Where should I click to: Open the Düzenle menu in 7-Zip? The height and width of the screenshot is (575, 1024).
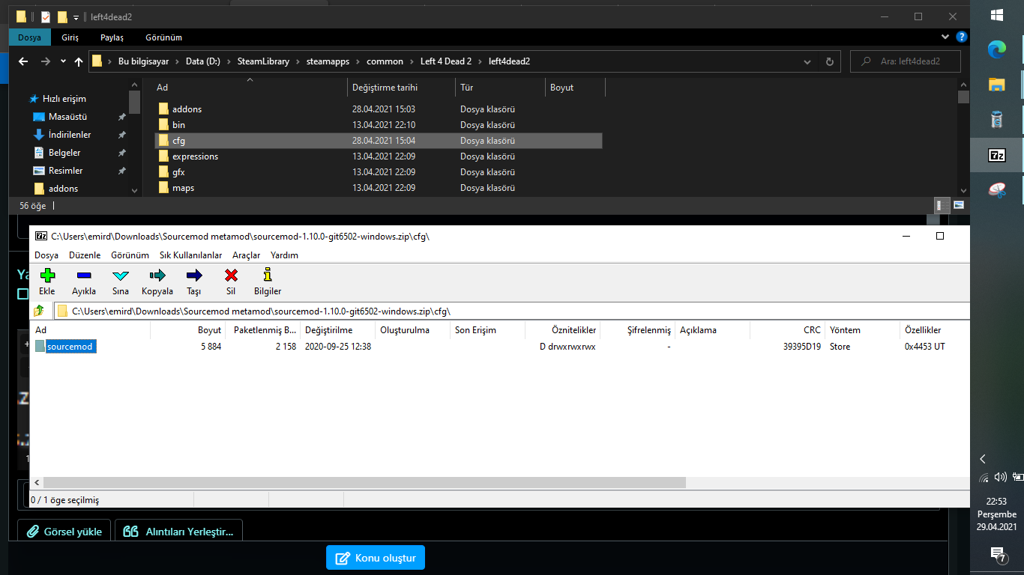pyautogui.click(x=85, y=255)
